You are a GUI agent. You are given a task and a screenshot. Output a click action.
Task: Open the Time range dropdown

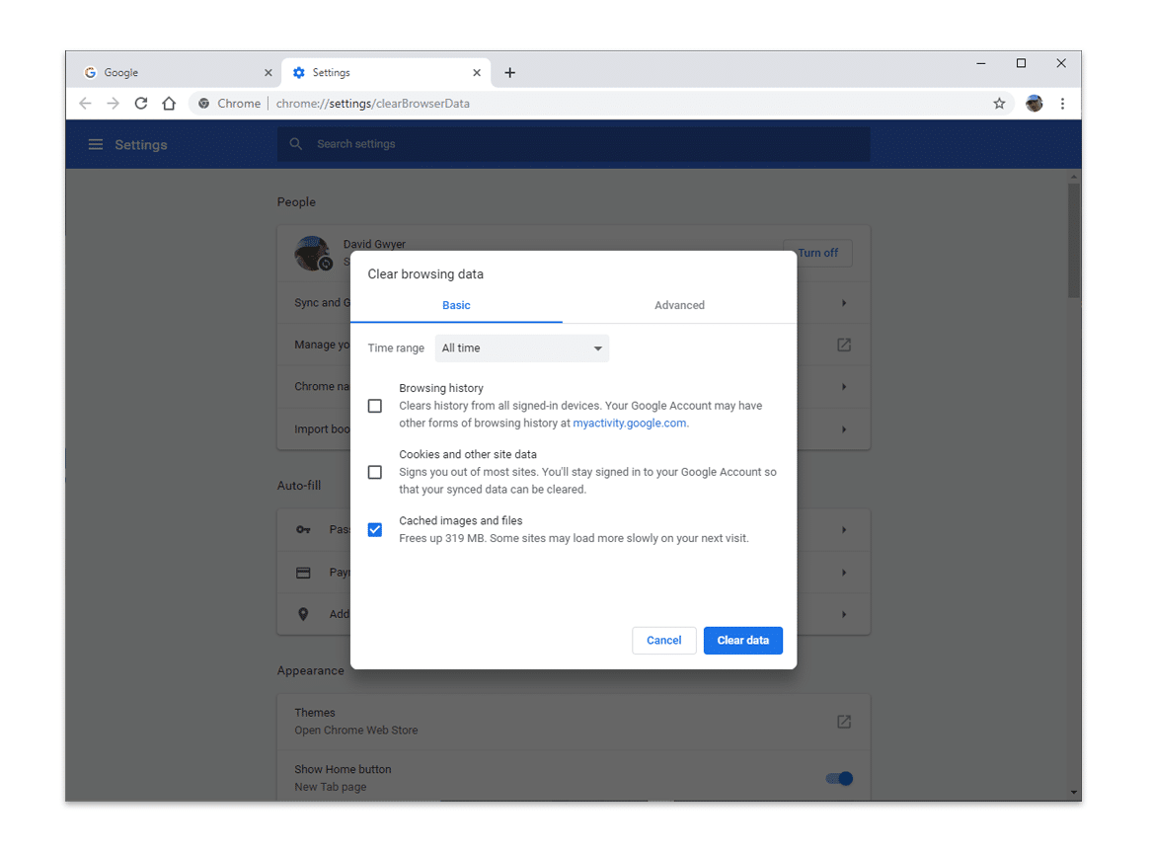click(x=521, y=348)
